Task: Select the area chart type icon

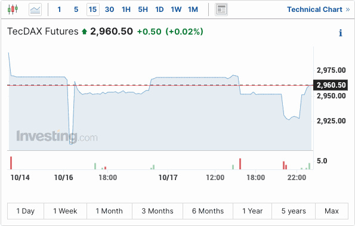Action: 35,10
